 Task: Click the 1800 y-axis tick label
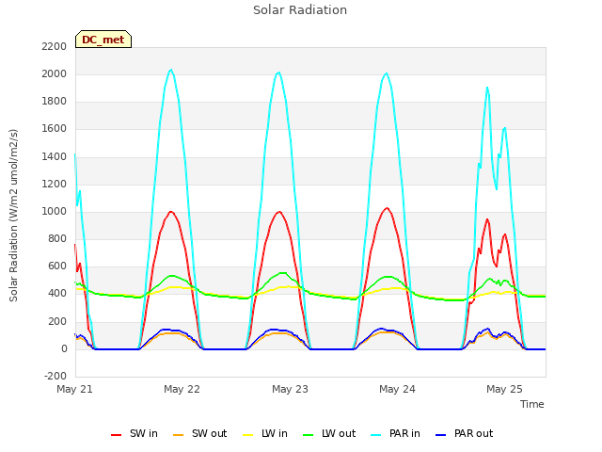55,102
